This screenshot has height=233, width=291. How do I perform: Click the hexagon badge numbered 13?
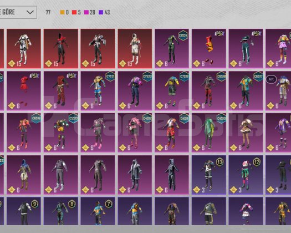[x=220, y=163]
